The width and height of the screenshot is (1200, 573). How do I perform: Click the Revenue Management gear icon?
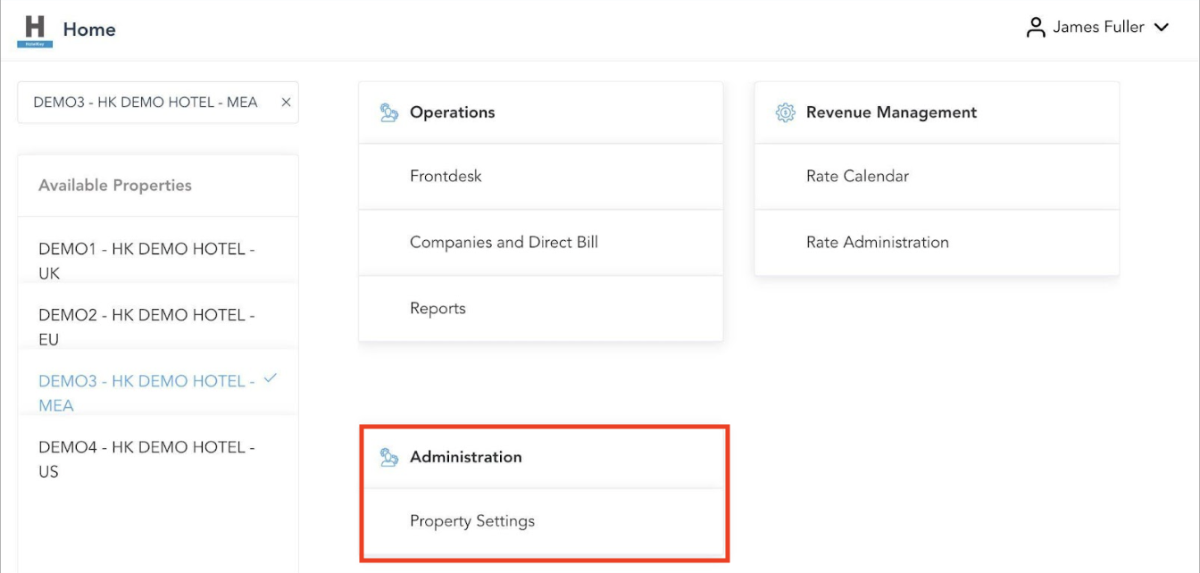click(783, 112)
